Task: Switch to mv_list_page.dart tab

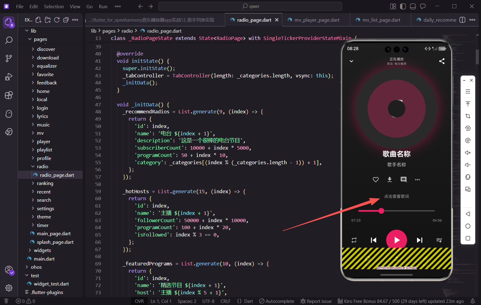Action: tap(381, 20)
